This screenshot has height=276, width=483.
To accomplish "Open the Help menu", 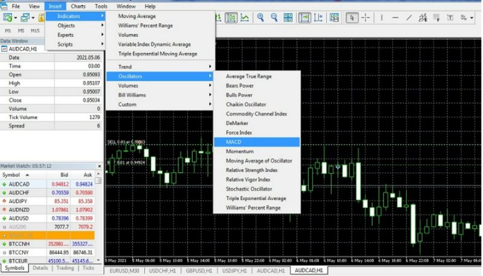I will (150, 6).
